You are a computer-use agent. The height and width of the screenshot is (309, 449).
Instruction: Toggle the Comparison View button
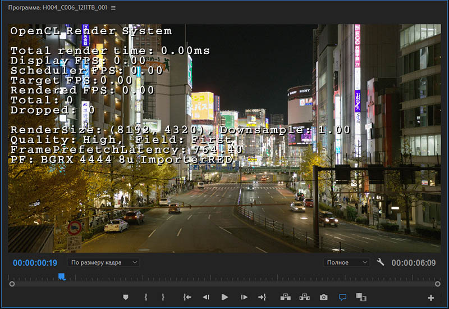(x=361, y=297)
